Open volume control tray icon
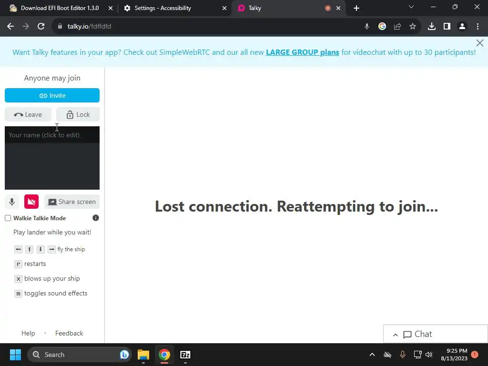 point(429,355)
